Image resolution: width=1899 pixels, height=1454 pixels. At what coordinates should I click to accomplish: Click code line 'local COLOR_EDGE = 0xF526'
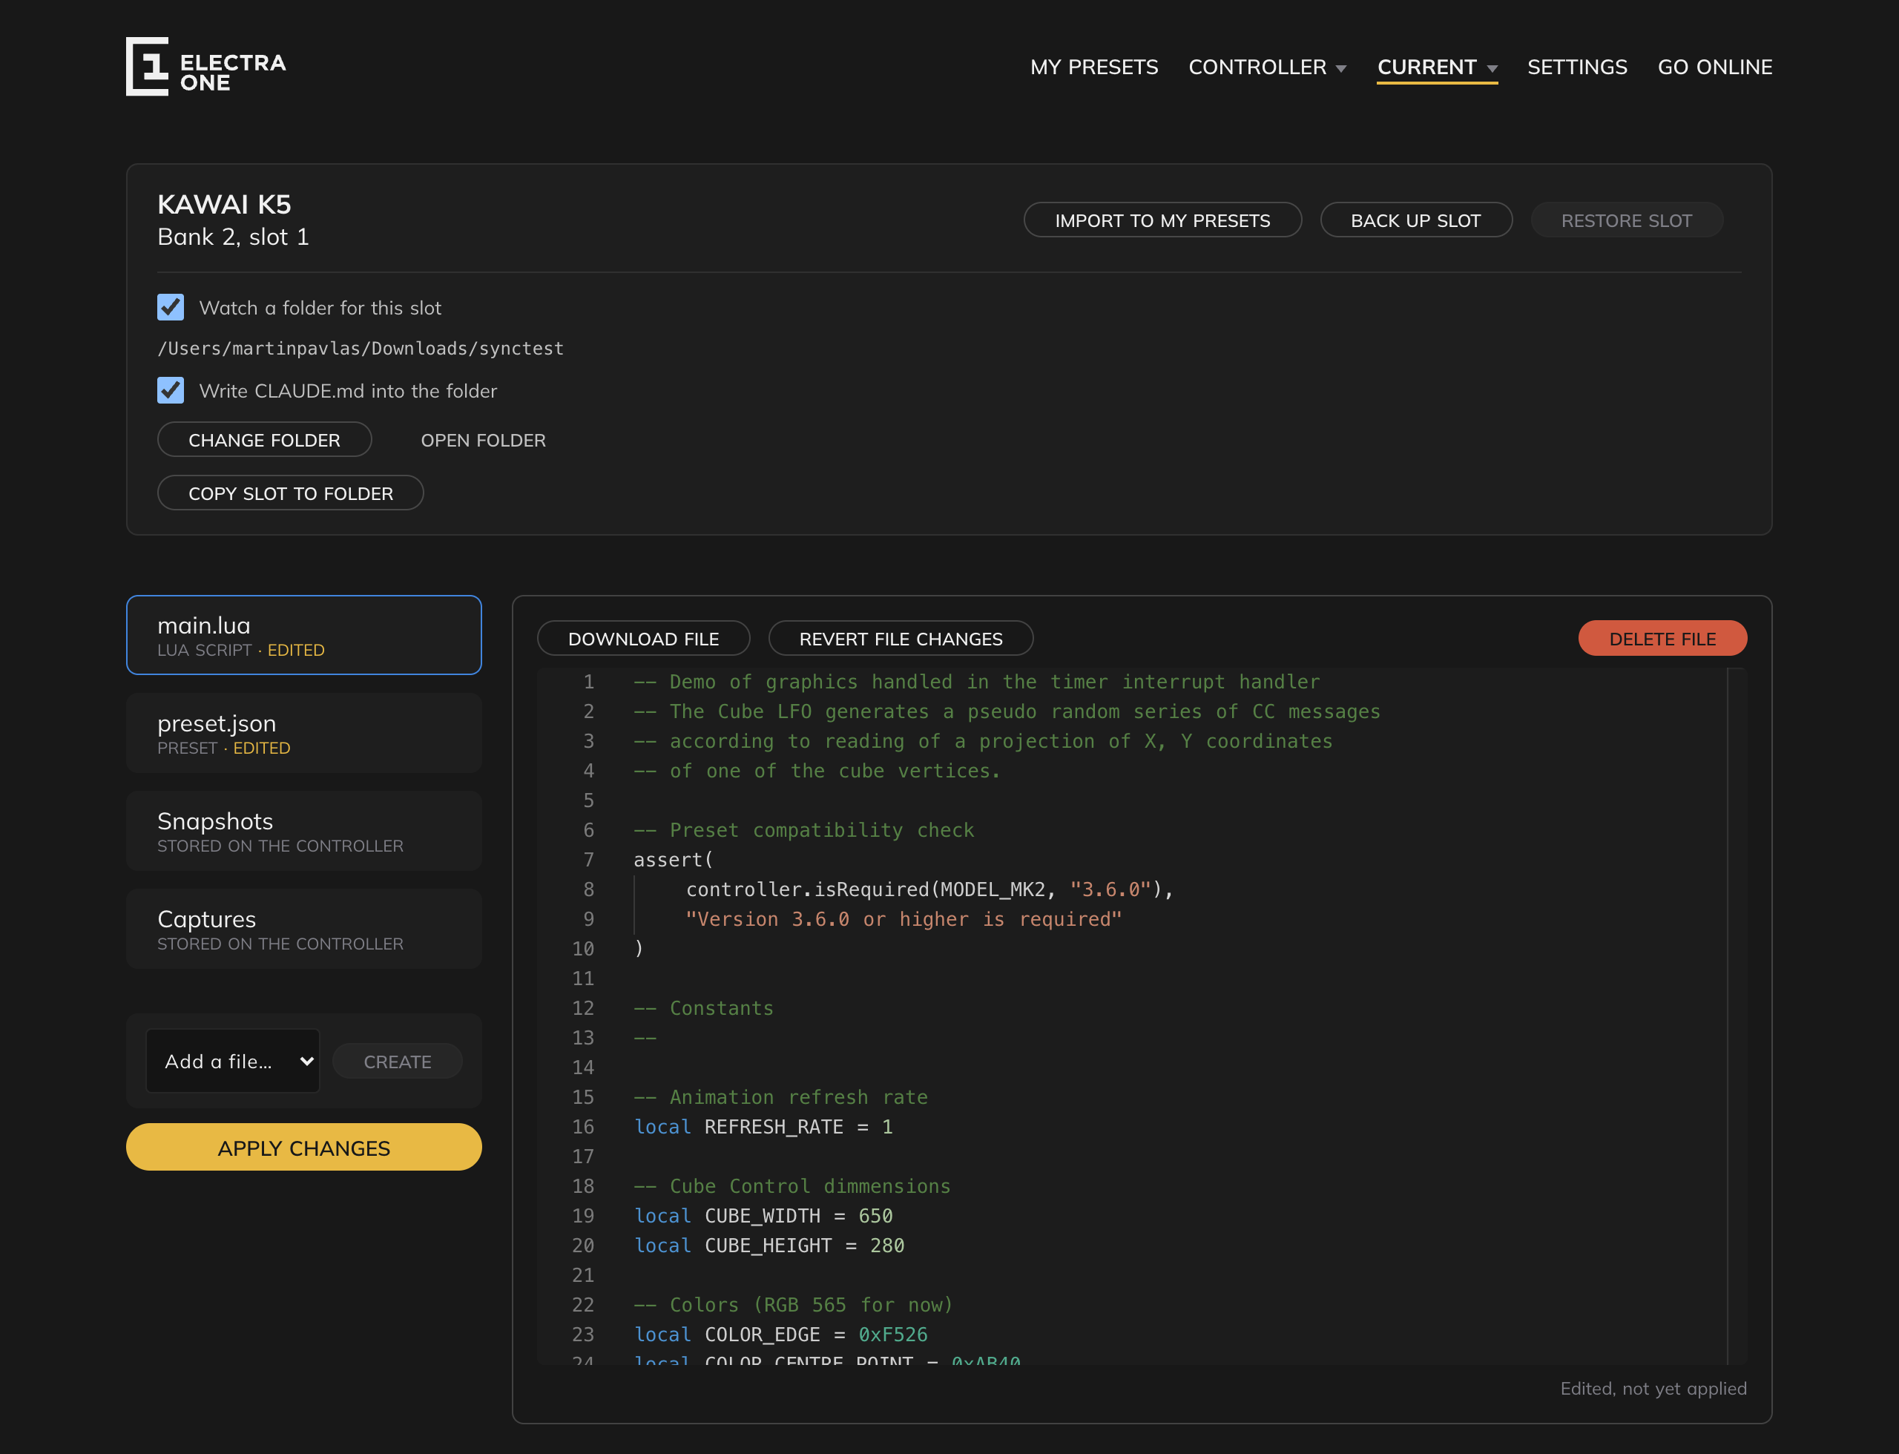tap(780, 1335)
